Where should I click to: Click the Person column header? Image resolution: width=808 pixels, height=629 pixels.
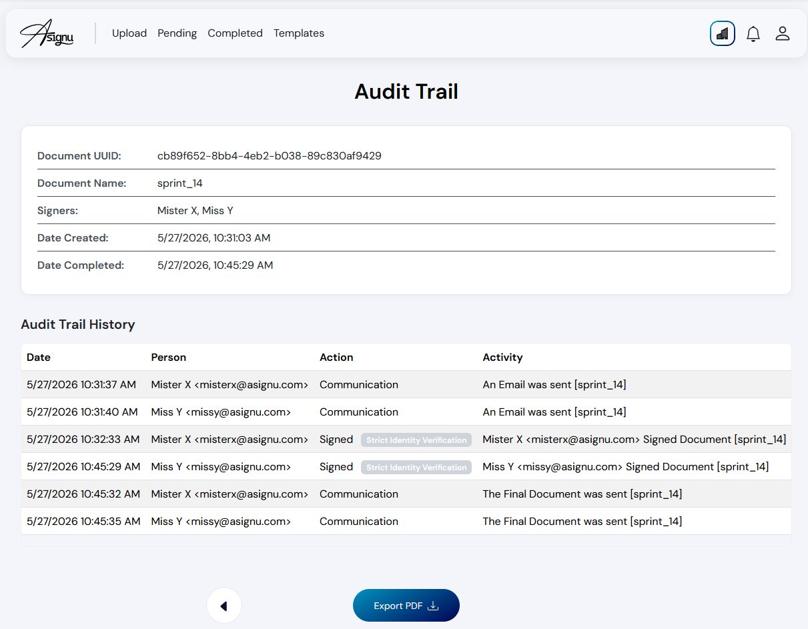[x=169, y=357]
